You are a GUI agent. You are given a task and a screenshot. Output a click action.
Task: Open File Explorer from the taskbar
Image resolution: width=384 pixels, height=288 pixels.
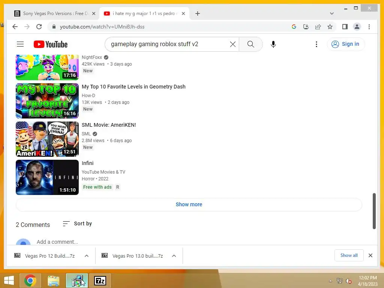tap(53, 280)
